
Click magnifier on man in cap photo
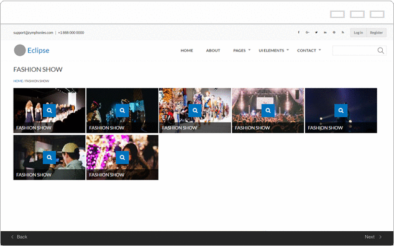point(49,157)
